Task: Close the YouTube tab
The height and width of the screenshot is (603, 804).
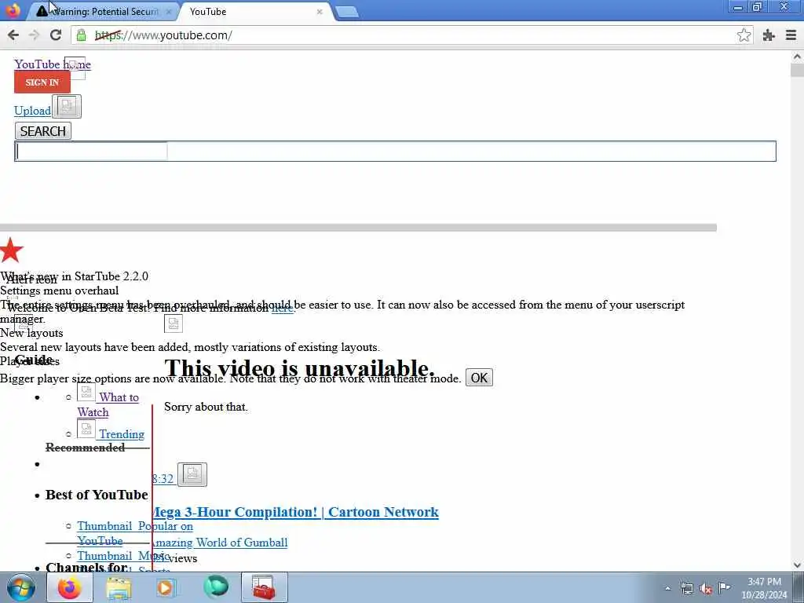Action: point(320,11)
